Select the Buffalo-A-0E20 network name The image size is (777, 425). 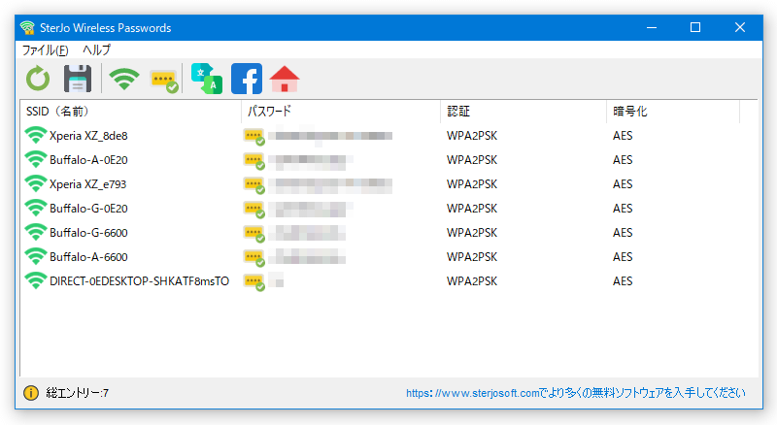tap(88, 159)
